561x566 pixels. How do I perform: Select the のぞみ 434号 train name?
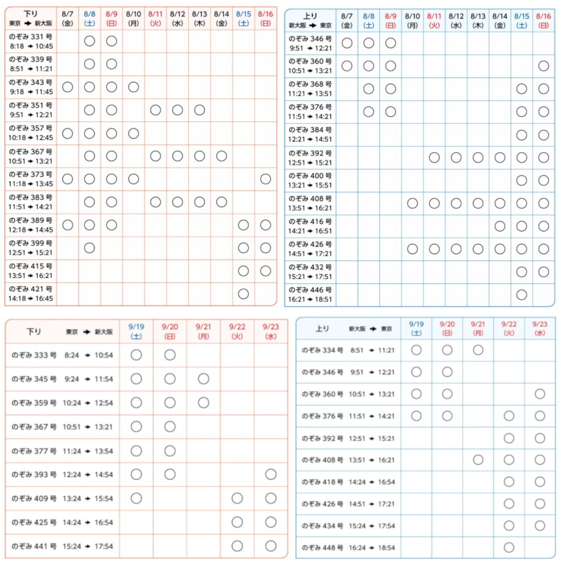click(322, 526)
